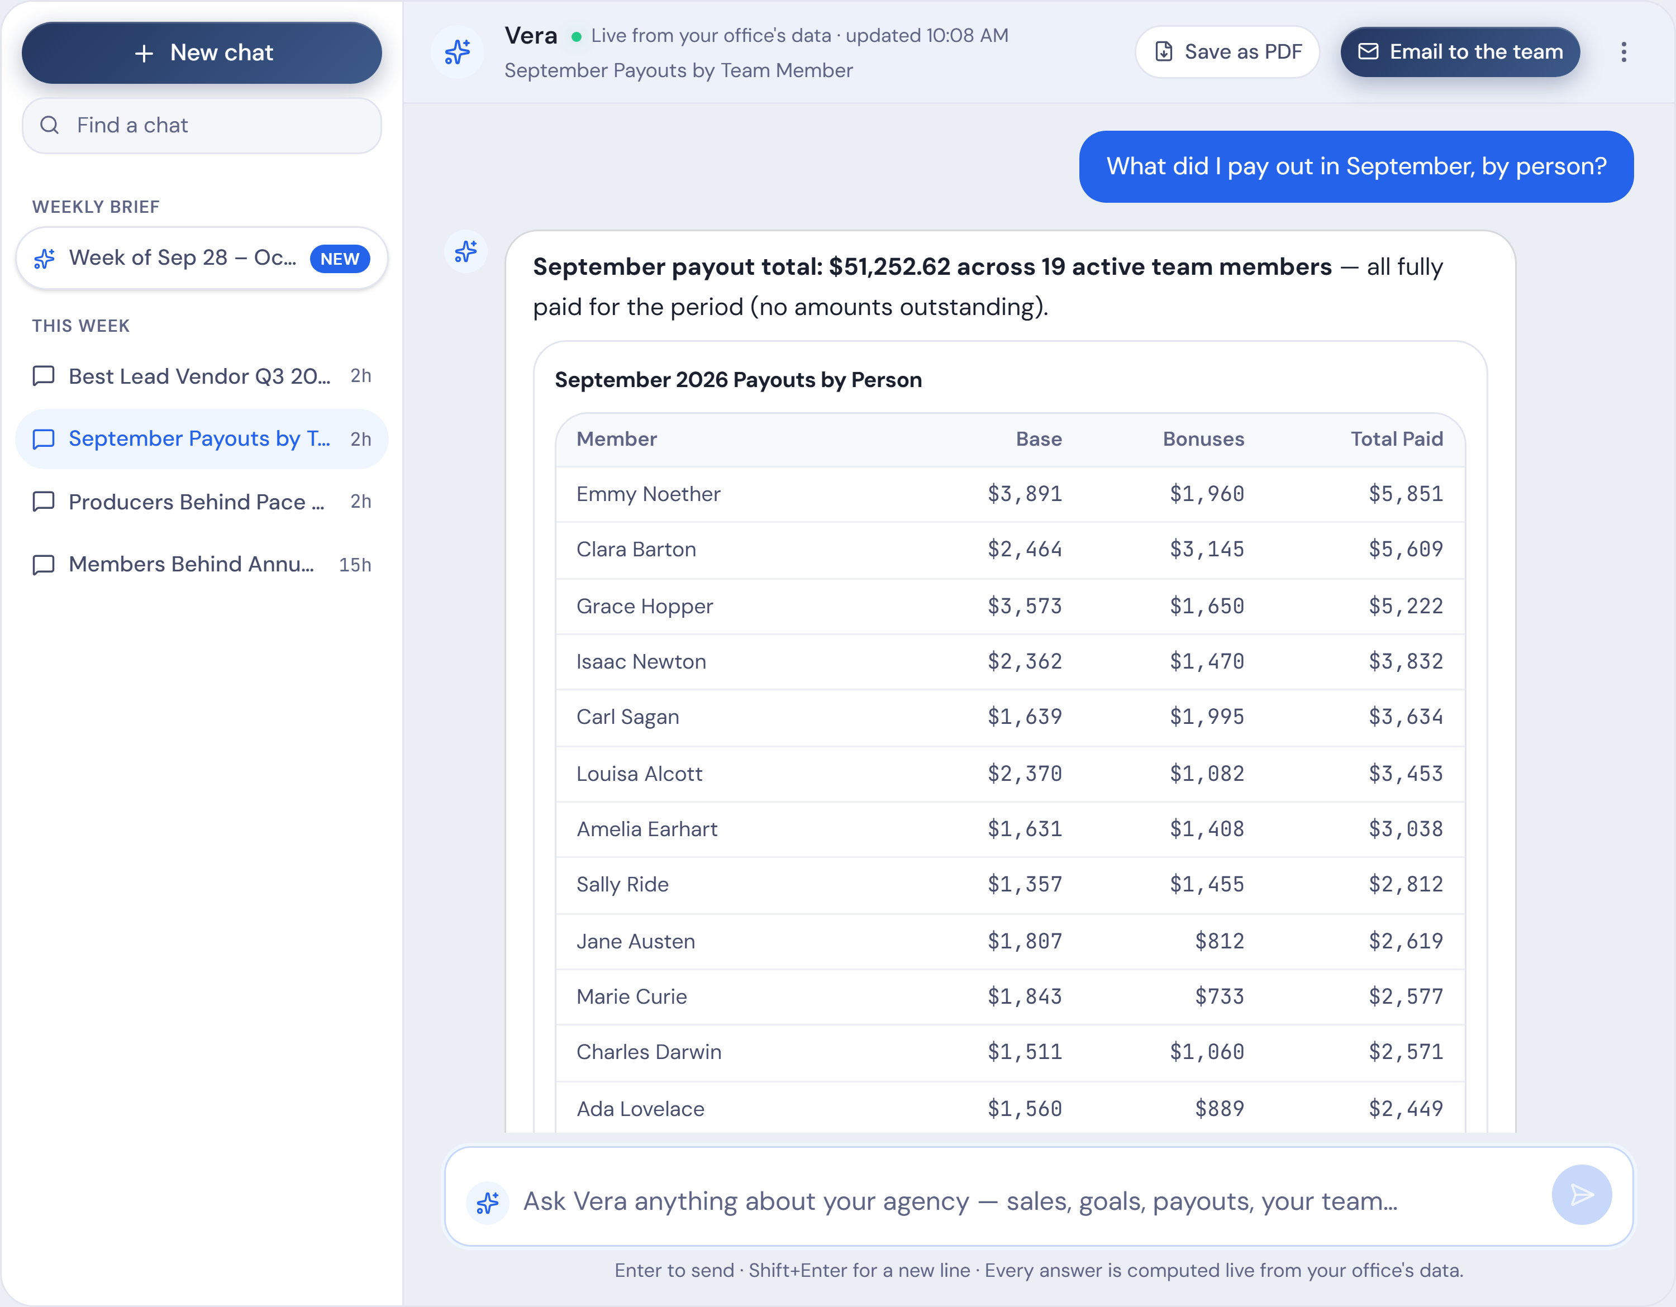Click the send message arrow button
Screen dimensions: 1676x1307
[x=1582, y=1195]
